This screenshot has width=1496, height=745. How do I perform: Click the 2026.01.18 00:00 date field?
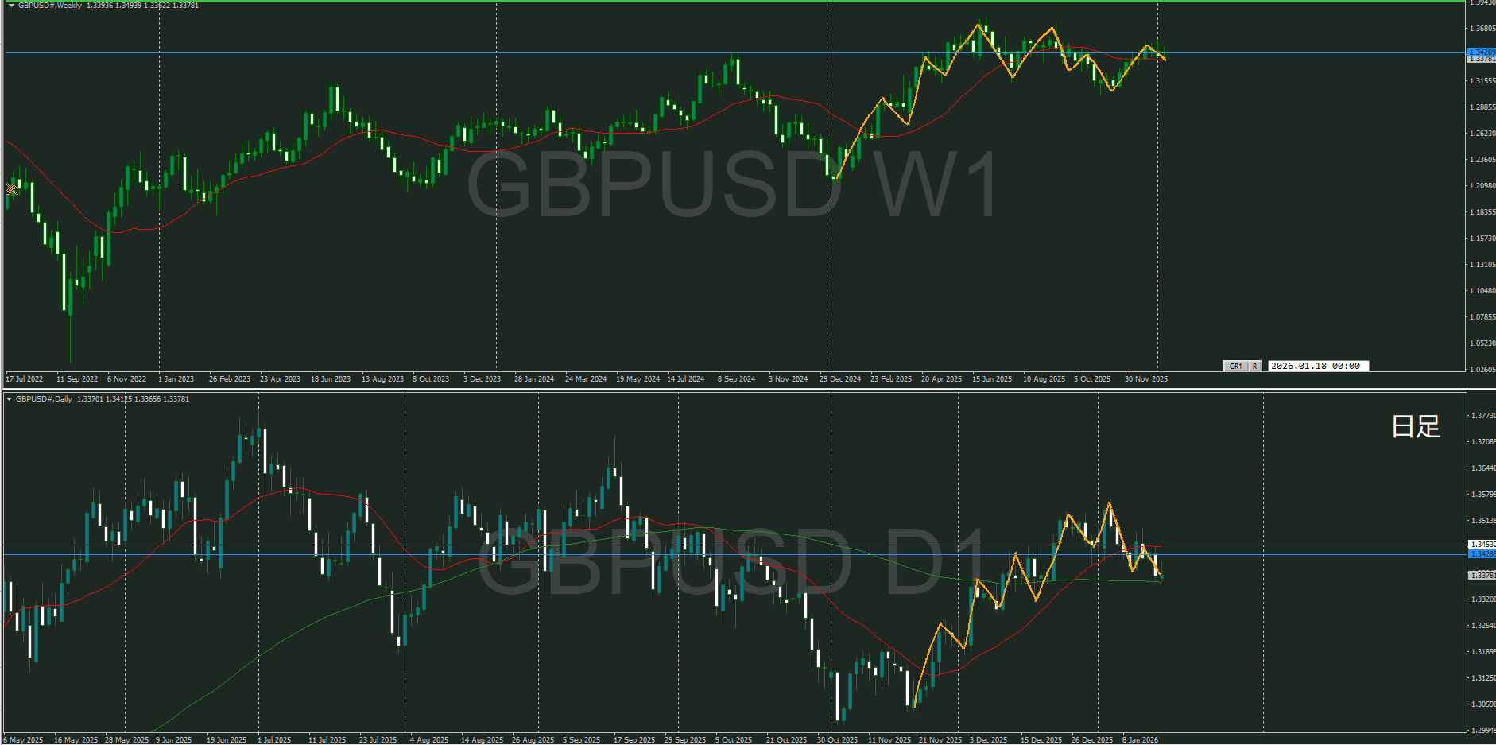coord(1317,366)
